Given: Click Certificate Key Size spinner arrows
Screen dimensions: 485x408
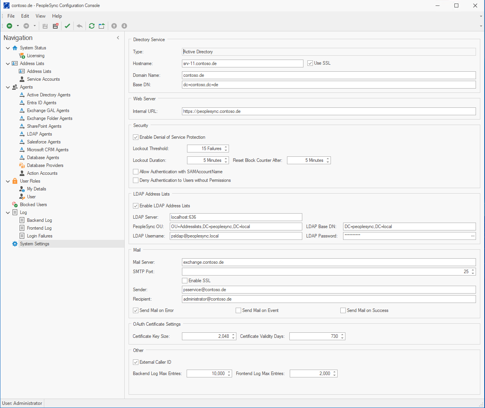Looking at the screenshot, I should [x=233, y=336].
